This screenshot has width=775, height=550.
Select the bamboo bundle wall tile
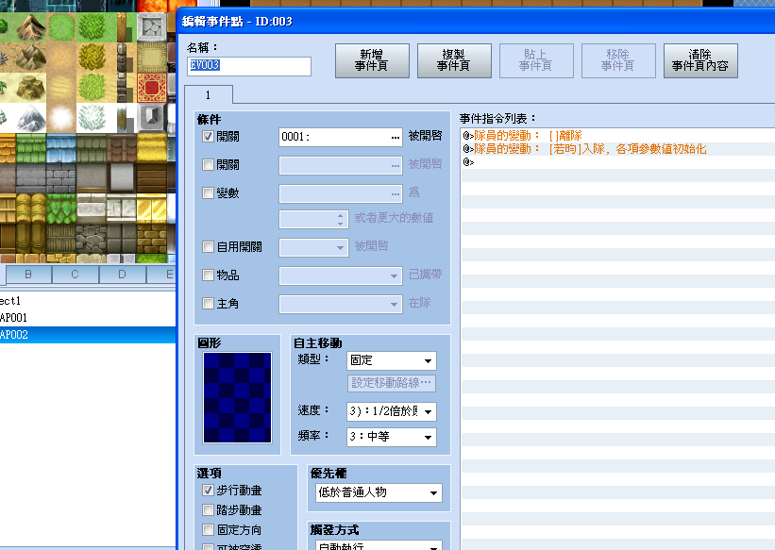(x=30, y=208)
